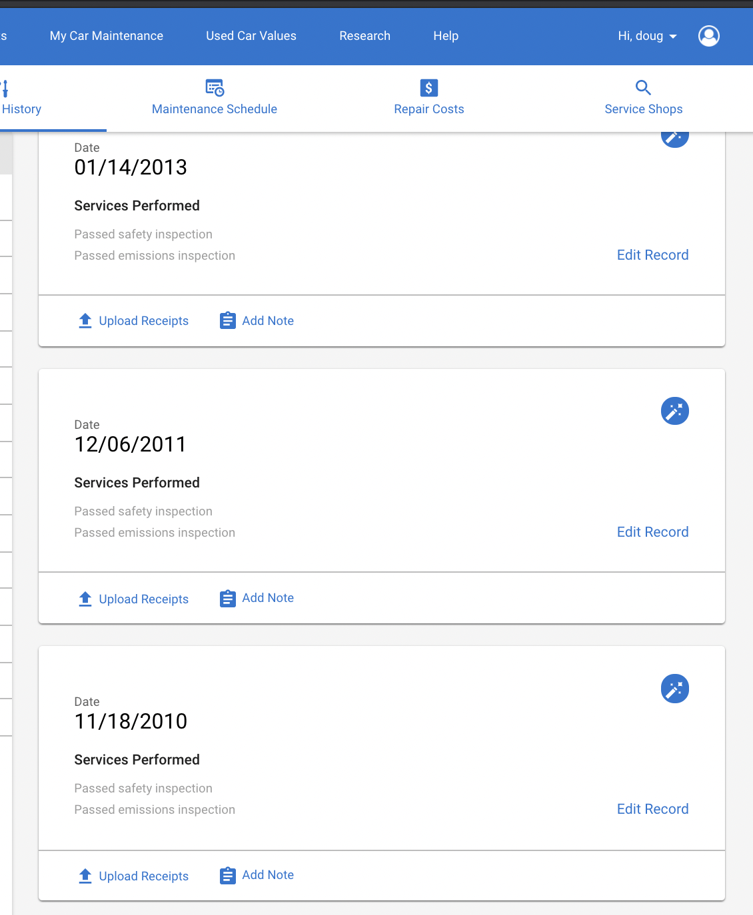Expand the Hi, doug account dropdown
Image resolution: width=753 pixels, height=915 pixels.
(647, 36)
